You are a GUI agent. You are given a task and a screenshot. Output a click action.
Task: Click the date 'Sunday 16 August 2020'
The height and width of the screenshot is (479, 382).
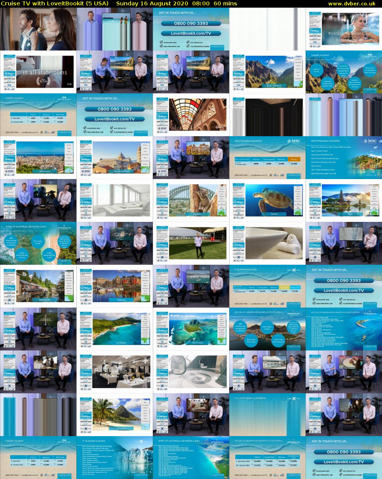pos(151,3)
